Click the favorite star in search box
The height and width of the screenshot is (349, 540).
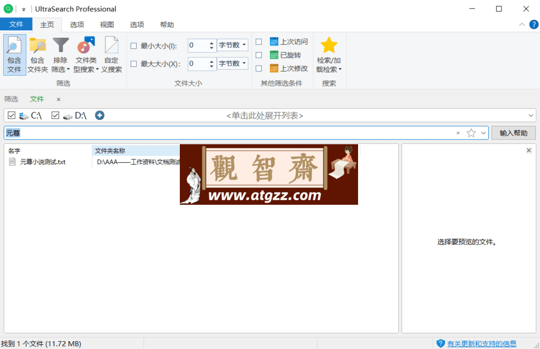[x=471, y=133]
